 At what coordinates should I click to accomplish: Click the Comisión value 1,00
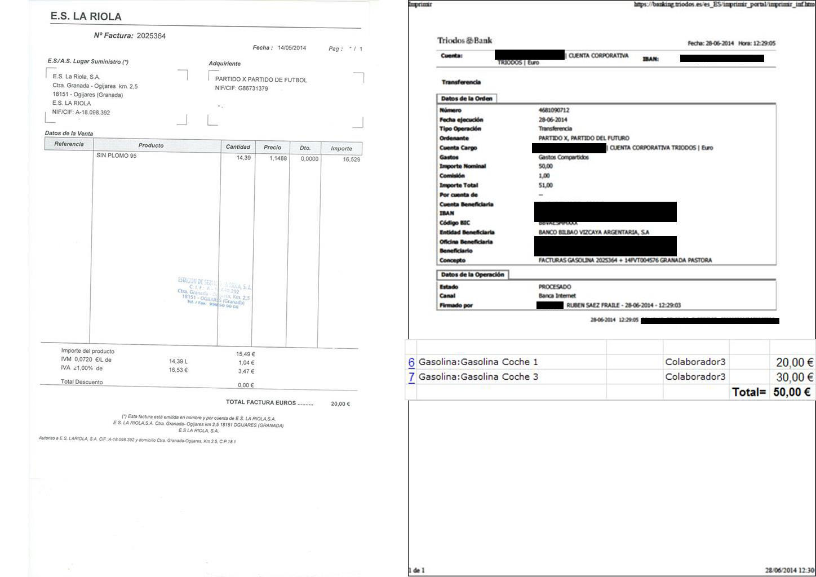pos(544,176)
